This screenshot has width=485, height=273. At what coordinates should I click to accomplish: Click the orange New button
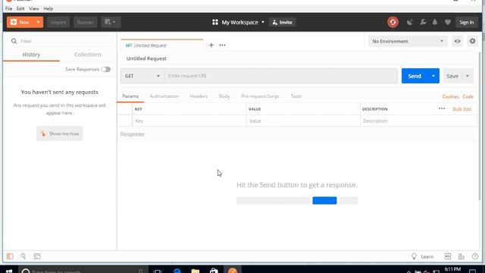click(x=20, y=22)
